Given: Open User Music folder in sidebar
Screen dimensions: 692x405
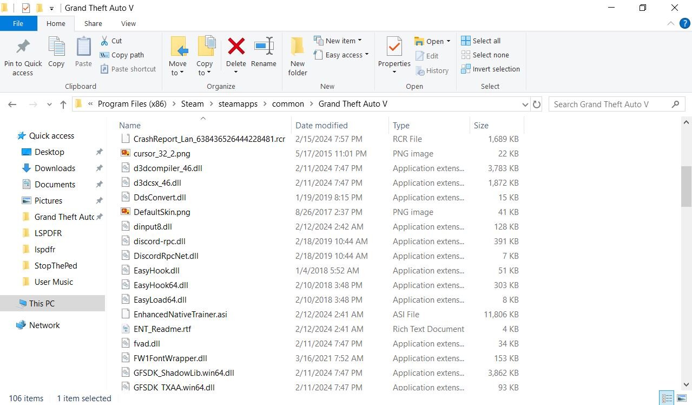Looking at the screenshot, I should (54, 282).
